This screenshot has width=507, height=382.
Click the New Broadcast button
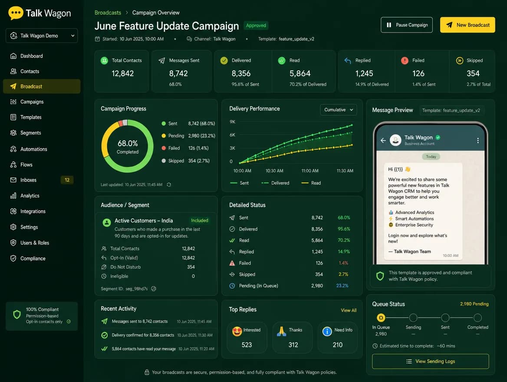click(467, 25)
